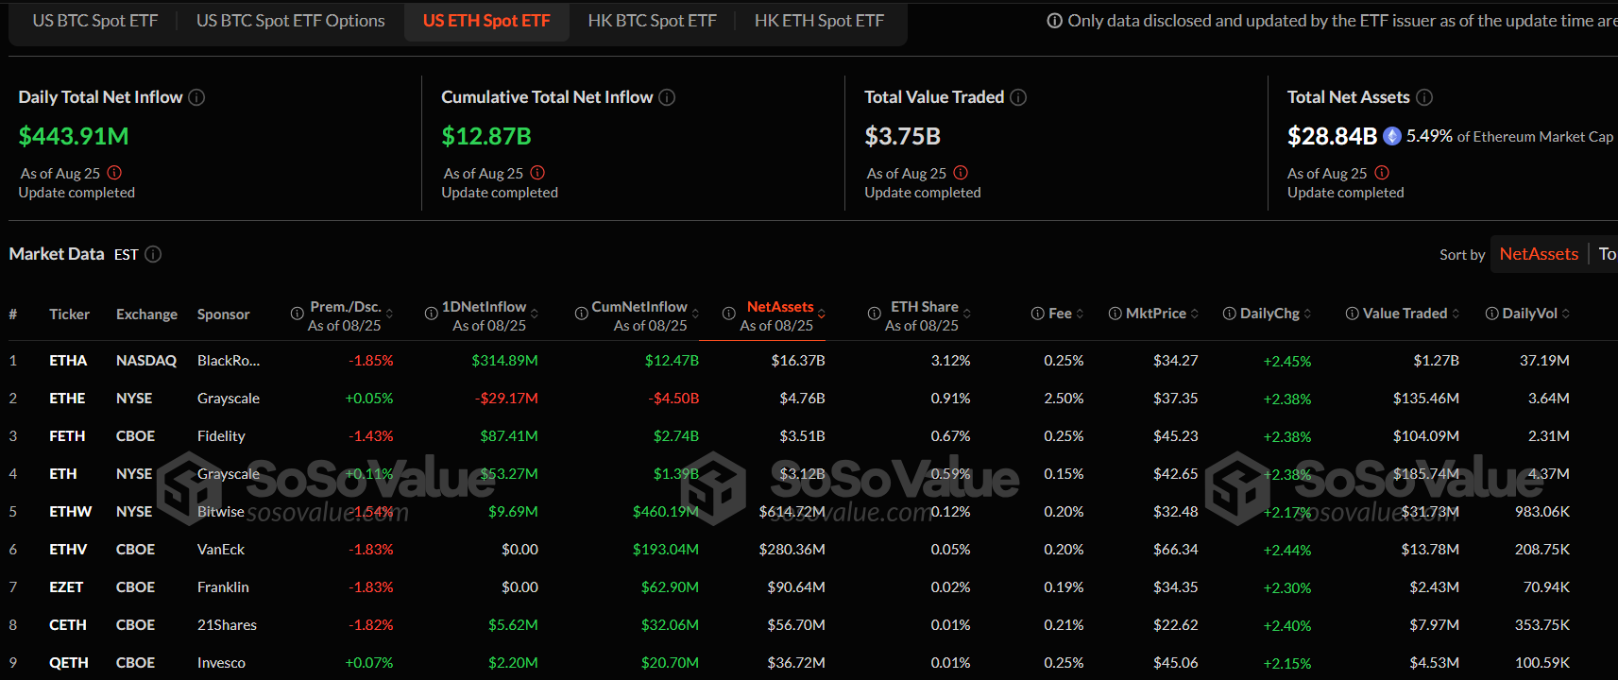Open ETHE ticker row
Viewport: 1618px width, 680px height.
67,399
